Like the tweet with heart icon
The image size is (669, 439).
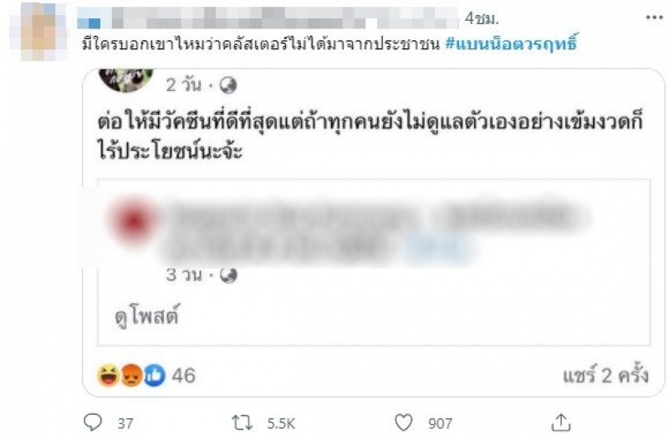point(403,423)
